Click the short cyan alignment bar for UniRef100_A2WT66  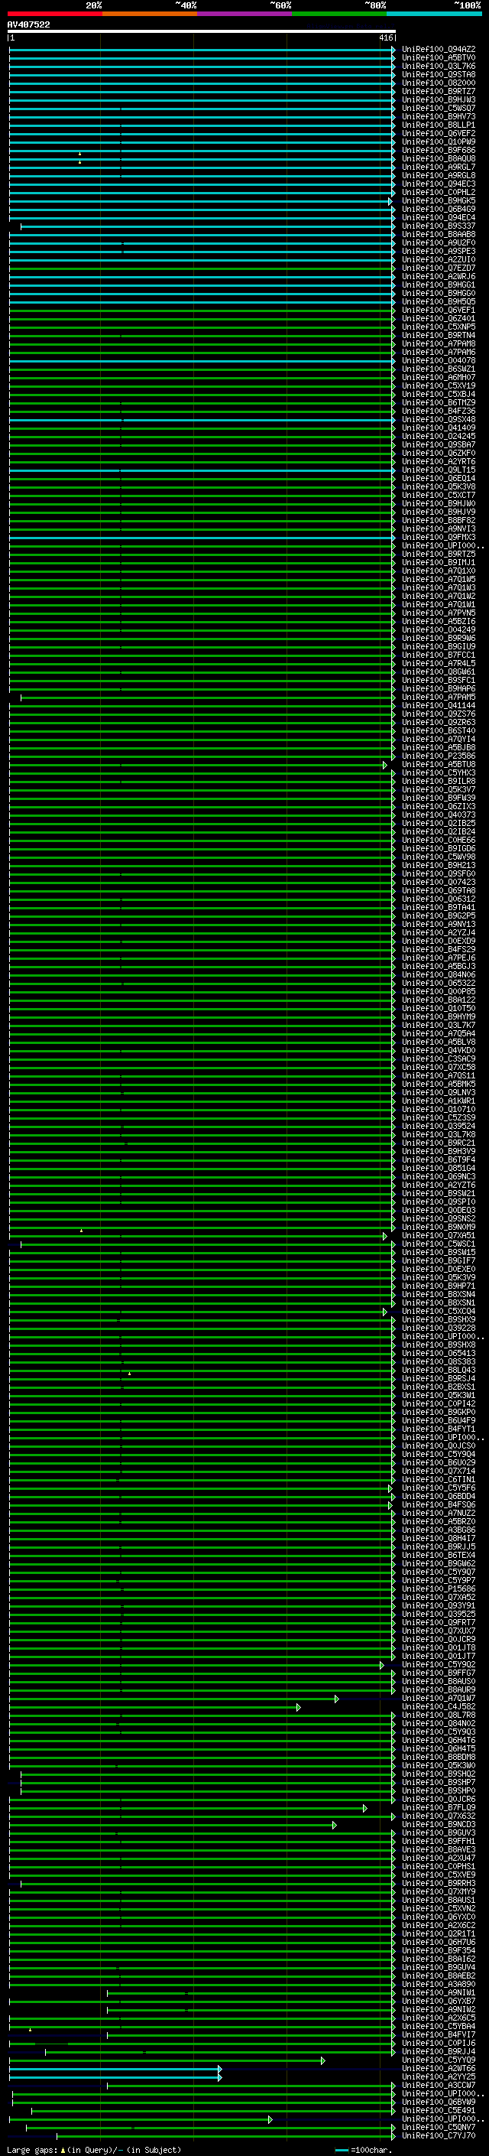[115, 2069]
